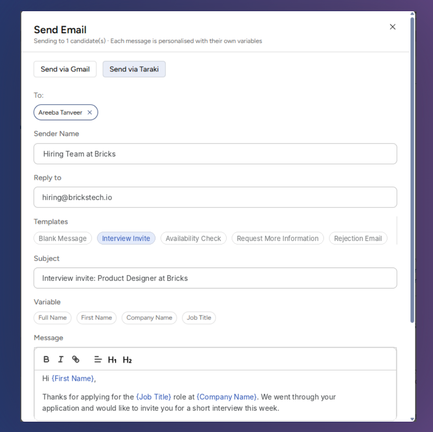Viewport: 433px width, 432px height.
Task: Apply bold formatting in message toolbar
Action: pyautogui.click(x=46, y=359)
